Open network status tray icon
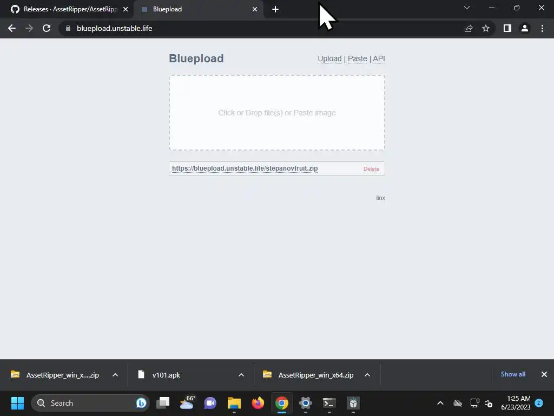This screenshot has height=416, width=554. 474,403
